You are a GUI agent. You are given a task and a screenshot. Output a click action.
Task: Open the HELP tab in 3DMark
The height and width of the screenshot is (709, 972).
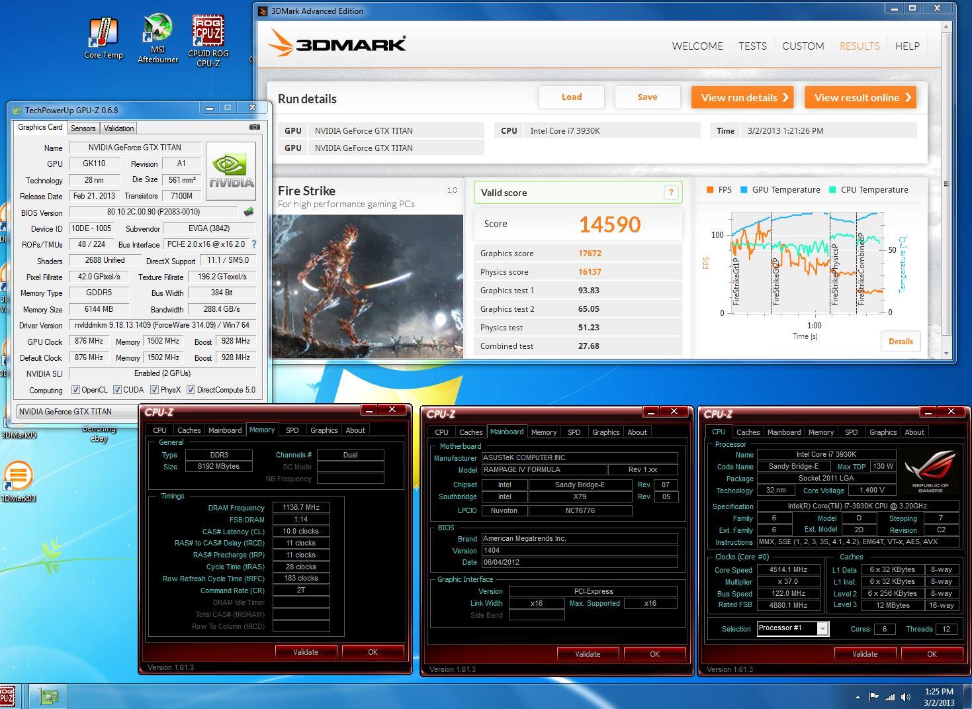pos(907,46)
